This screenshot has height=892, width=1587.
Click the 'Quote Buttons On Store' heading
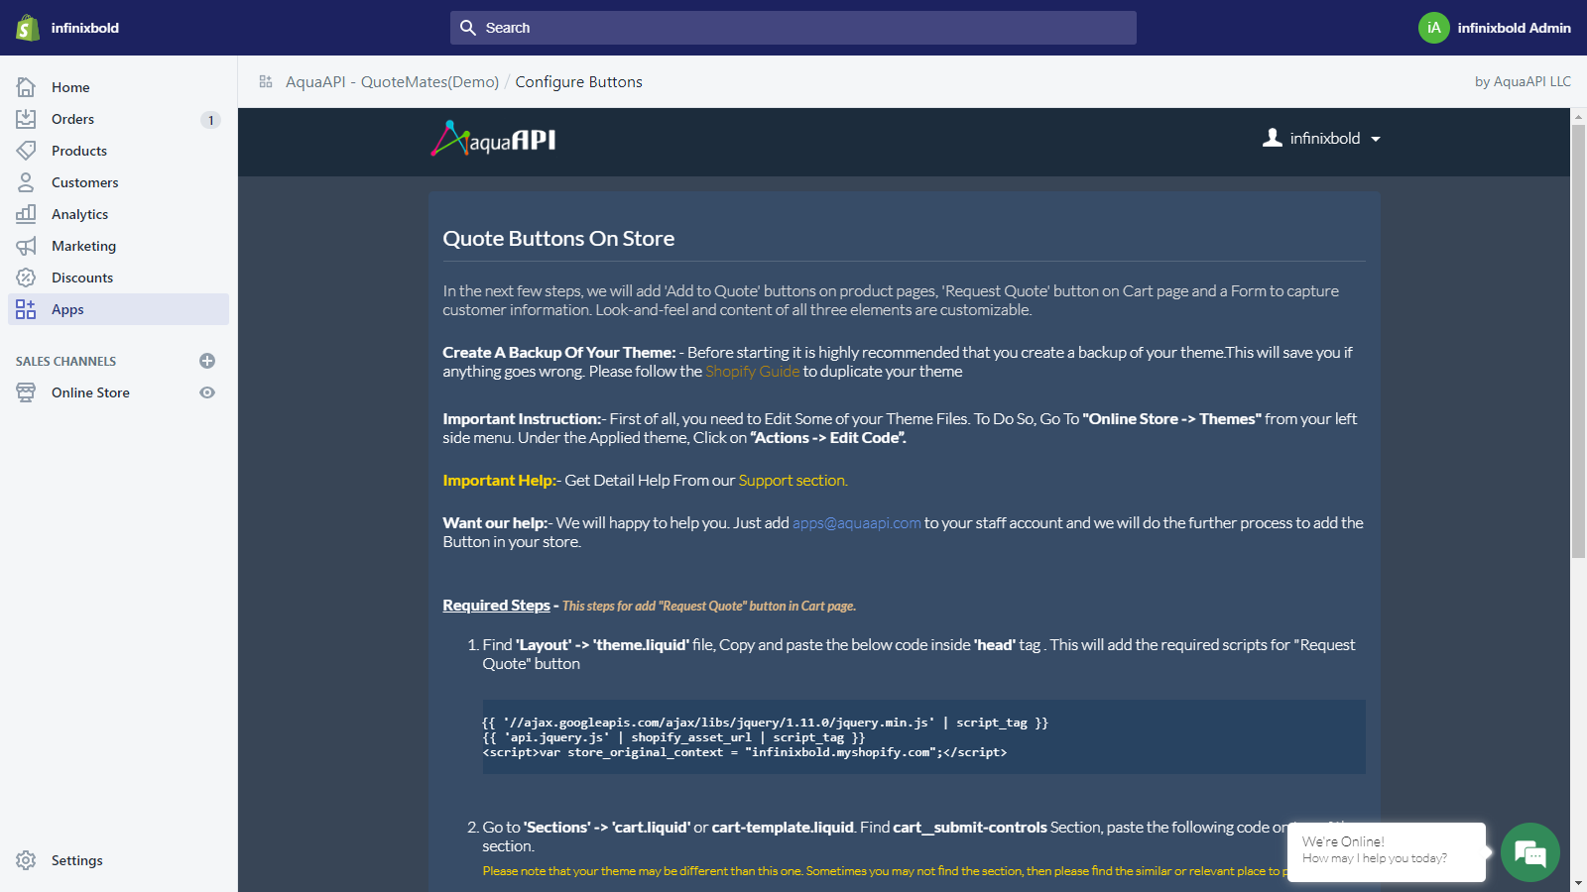coord(558,239)
